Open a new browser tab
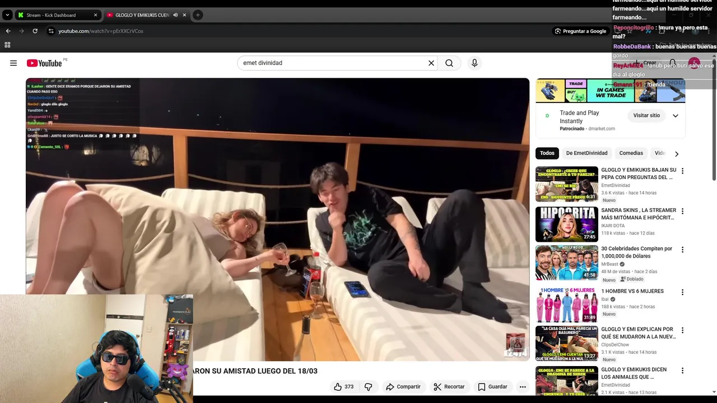 (198, 15)
